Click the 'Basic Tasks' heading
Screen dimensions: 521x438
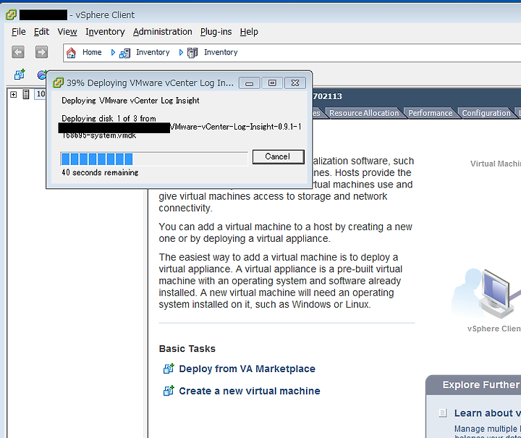[x=187, y=349]
